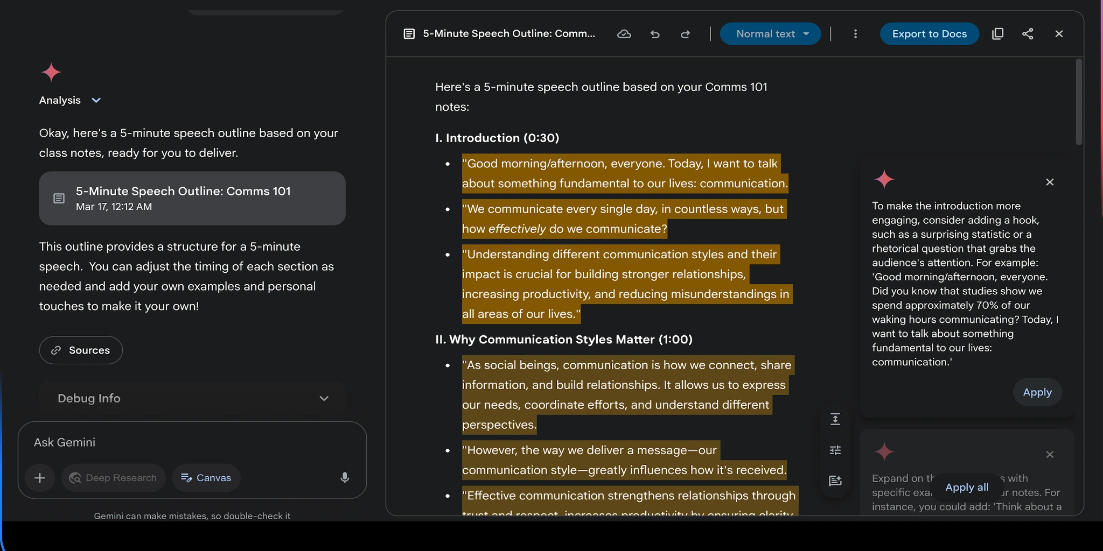Copy the canvas contents icon
Image resolution: width=1103 pixels, height=551 pixels.
pyautogui.click(x=997, y=34)
